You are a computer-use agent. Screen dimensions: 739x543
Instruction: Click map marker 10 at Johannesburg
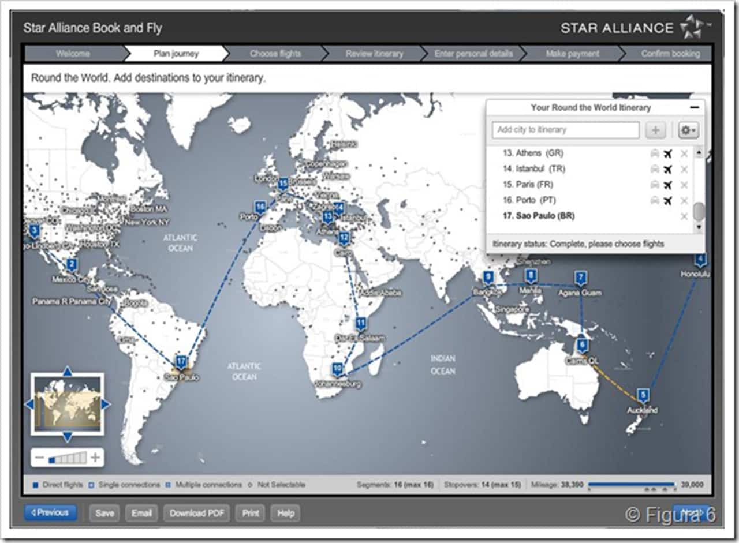point(337,368)
